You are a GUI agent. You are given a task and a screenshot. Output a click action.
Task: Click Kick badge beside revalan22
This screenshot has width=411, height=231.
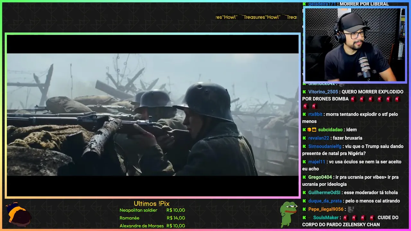coord(304,138)
